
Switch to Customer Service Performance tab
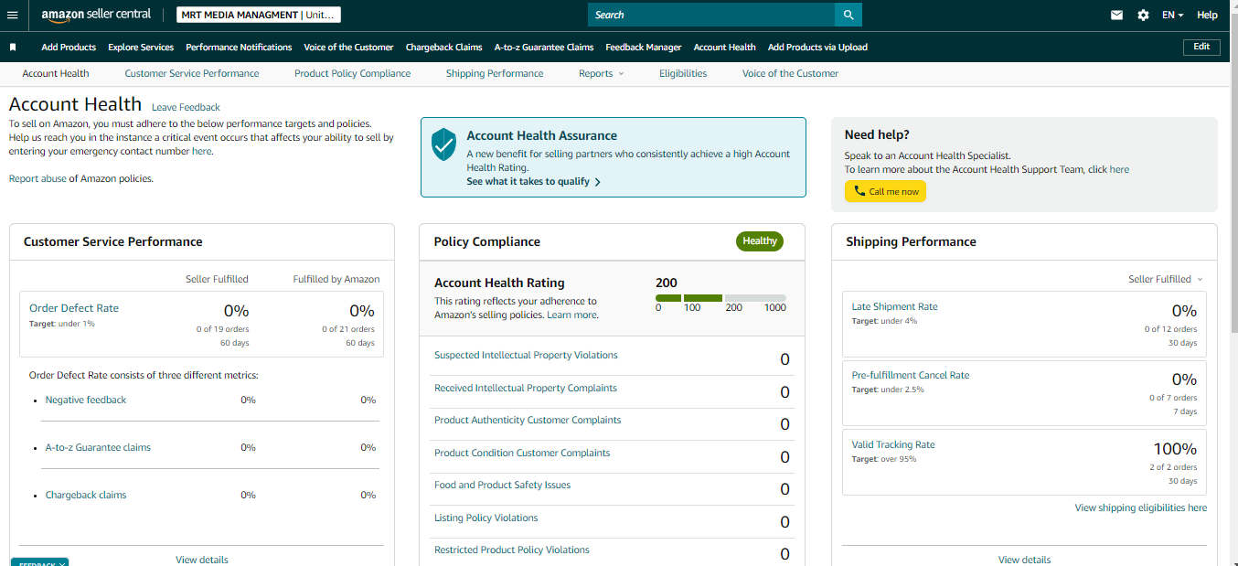[x=192, y=73]
